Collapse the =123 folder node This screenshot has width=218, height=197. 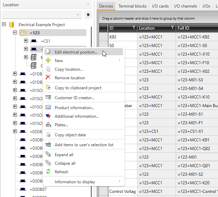[15, 33]
